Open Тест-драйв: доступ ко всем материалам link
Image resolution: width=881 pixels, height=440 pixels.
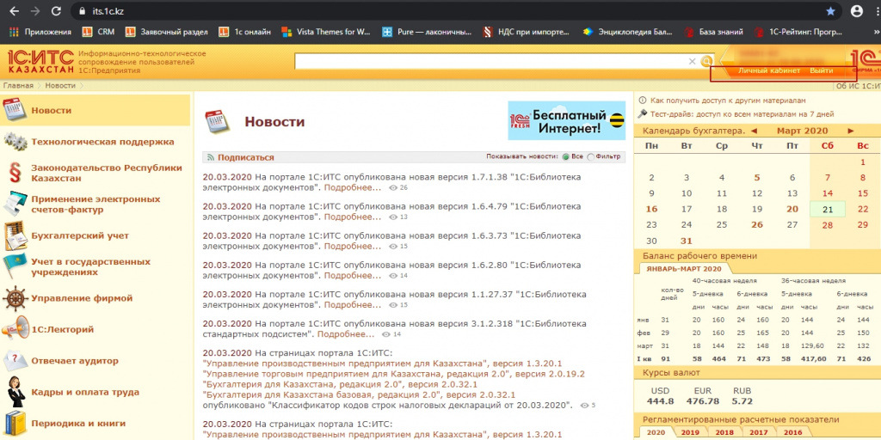coord(742,114)
